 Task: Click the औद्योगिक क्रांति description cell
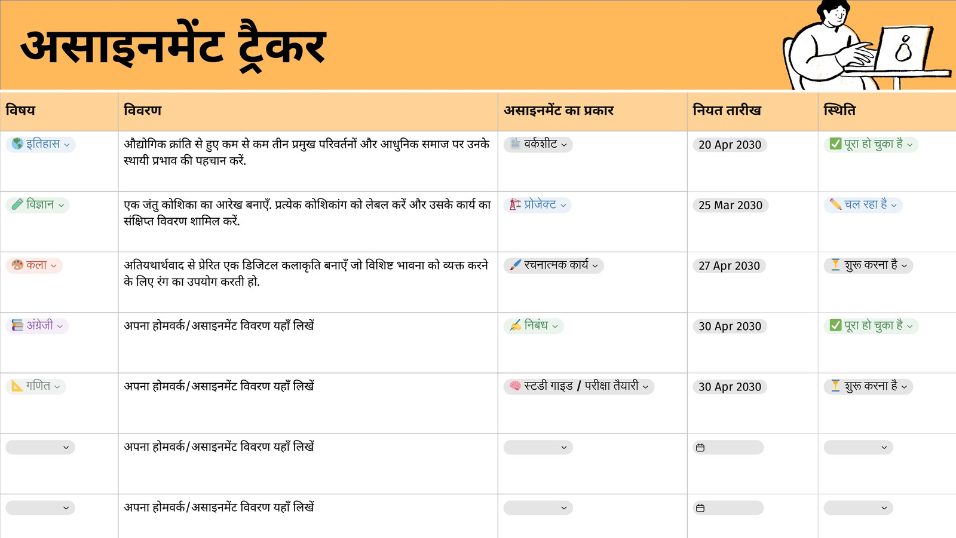tap(308, 161)
